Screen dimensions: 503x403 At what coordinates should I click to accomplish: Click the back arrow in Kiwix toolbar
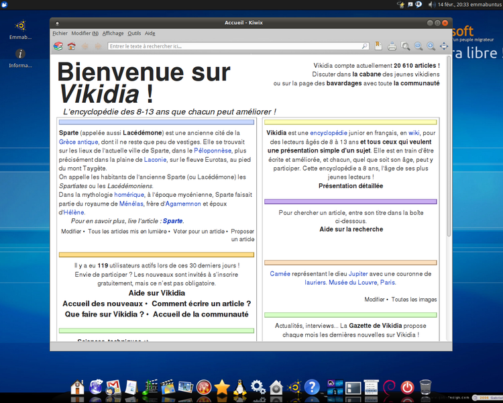click(85, 46)
